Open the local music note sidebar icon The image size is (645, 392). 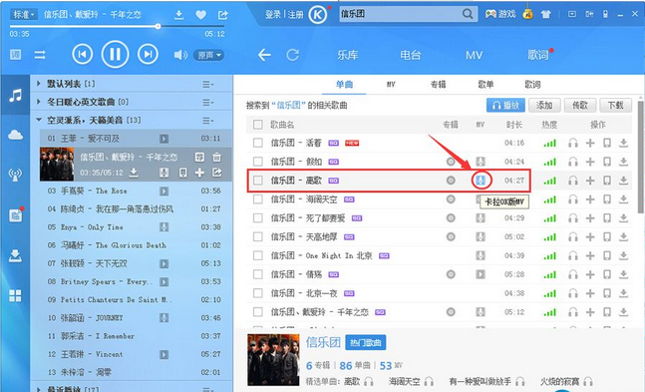pos(15,96)
